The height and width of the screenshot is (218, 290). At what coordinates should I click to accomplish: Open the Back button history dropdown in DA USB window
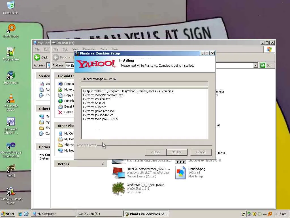point(70,57)
